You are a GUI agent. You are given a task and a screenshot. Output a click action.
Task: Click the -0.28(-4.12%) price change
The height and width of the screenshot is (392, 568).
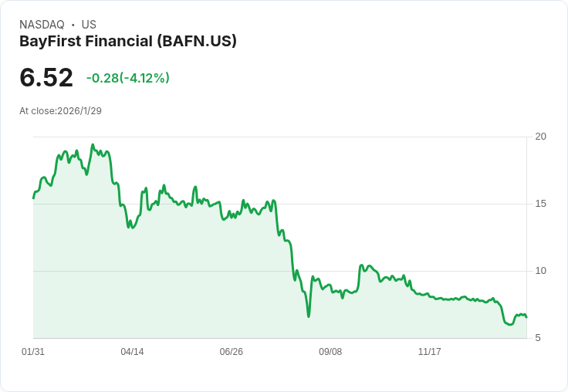tap(128, 78)
